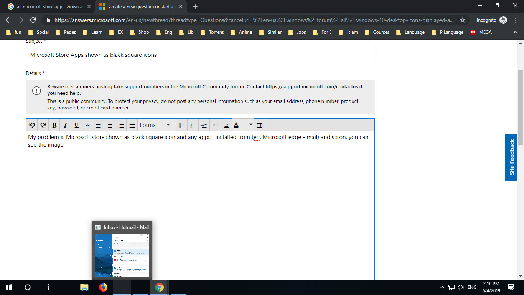The image size is (524, 295).
Task: Bookmark page with star icon
Action: pos(463,20)
